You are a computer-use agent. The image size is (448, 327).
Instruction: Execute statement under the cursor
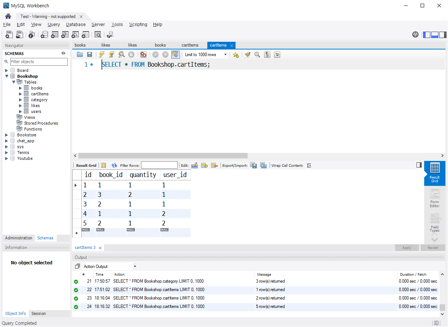(112, 55)
